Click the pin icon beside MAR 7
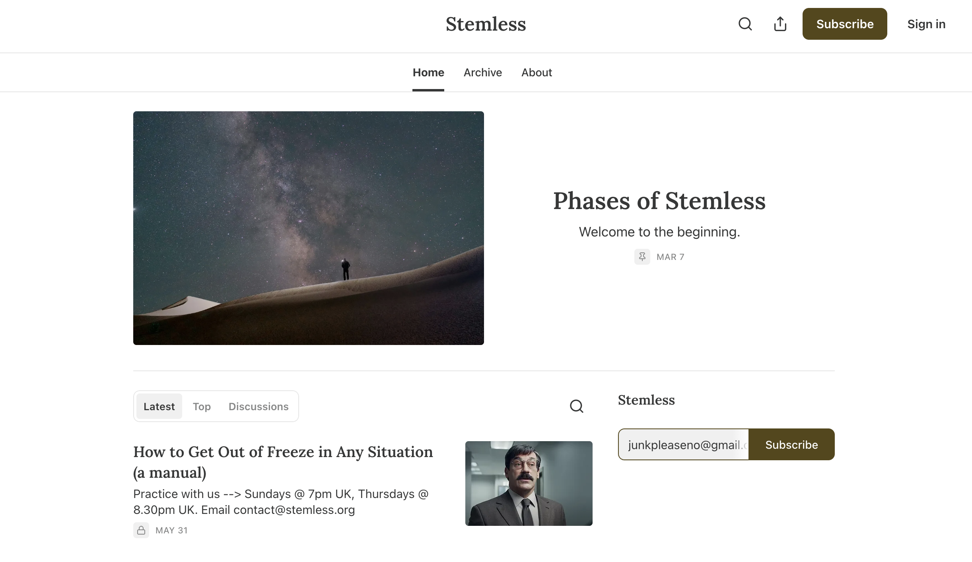 [642, 257]
